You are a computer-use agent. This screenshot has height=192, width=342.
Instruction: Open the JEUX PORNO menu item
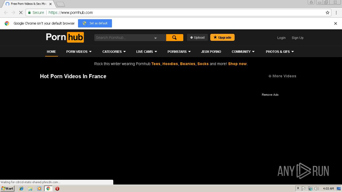pos(211,52)
